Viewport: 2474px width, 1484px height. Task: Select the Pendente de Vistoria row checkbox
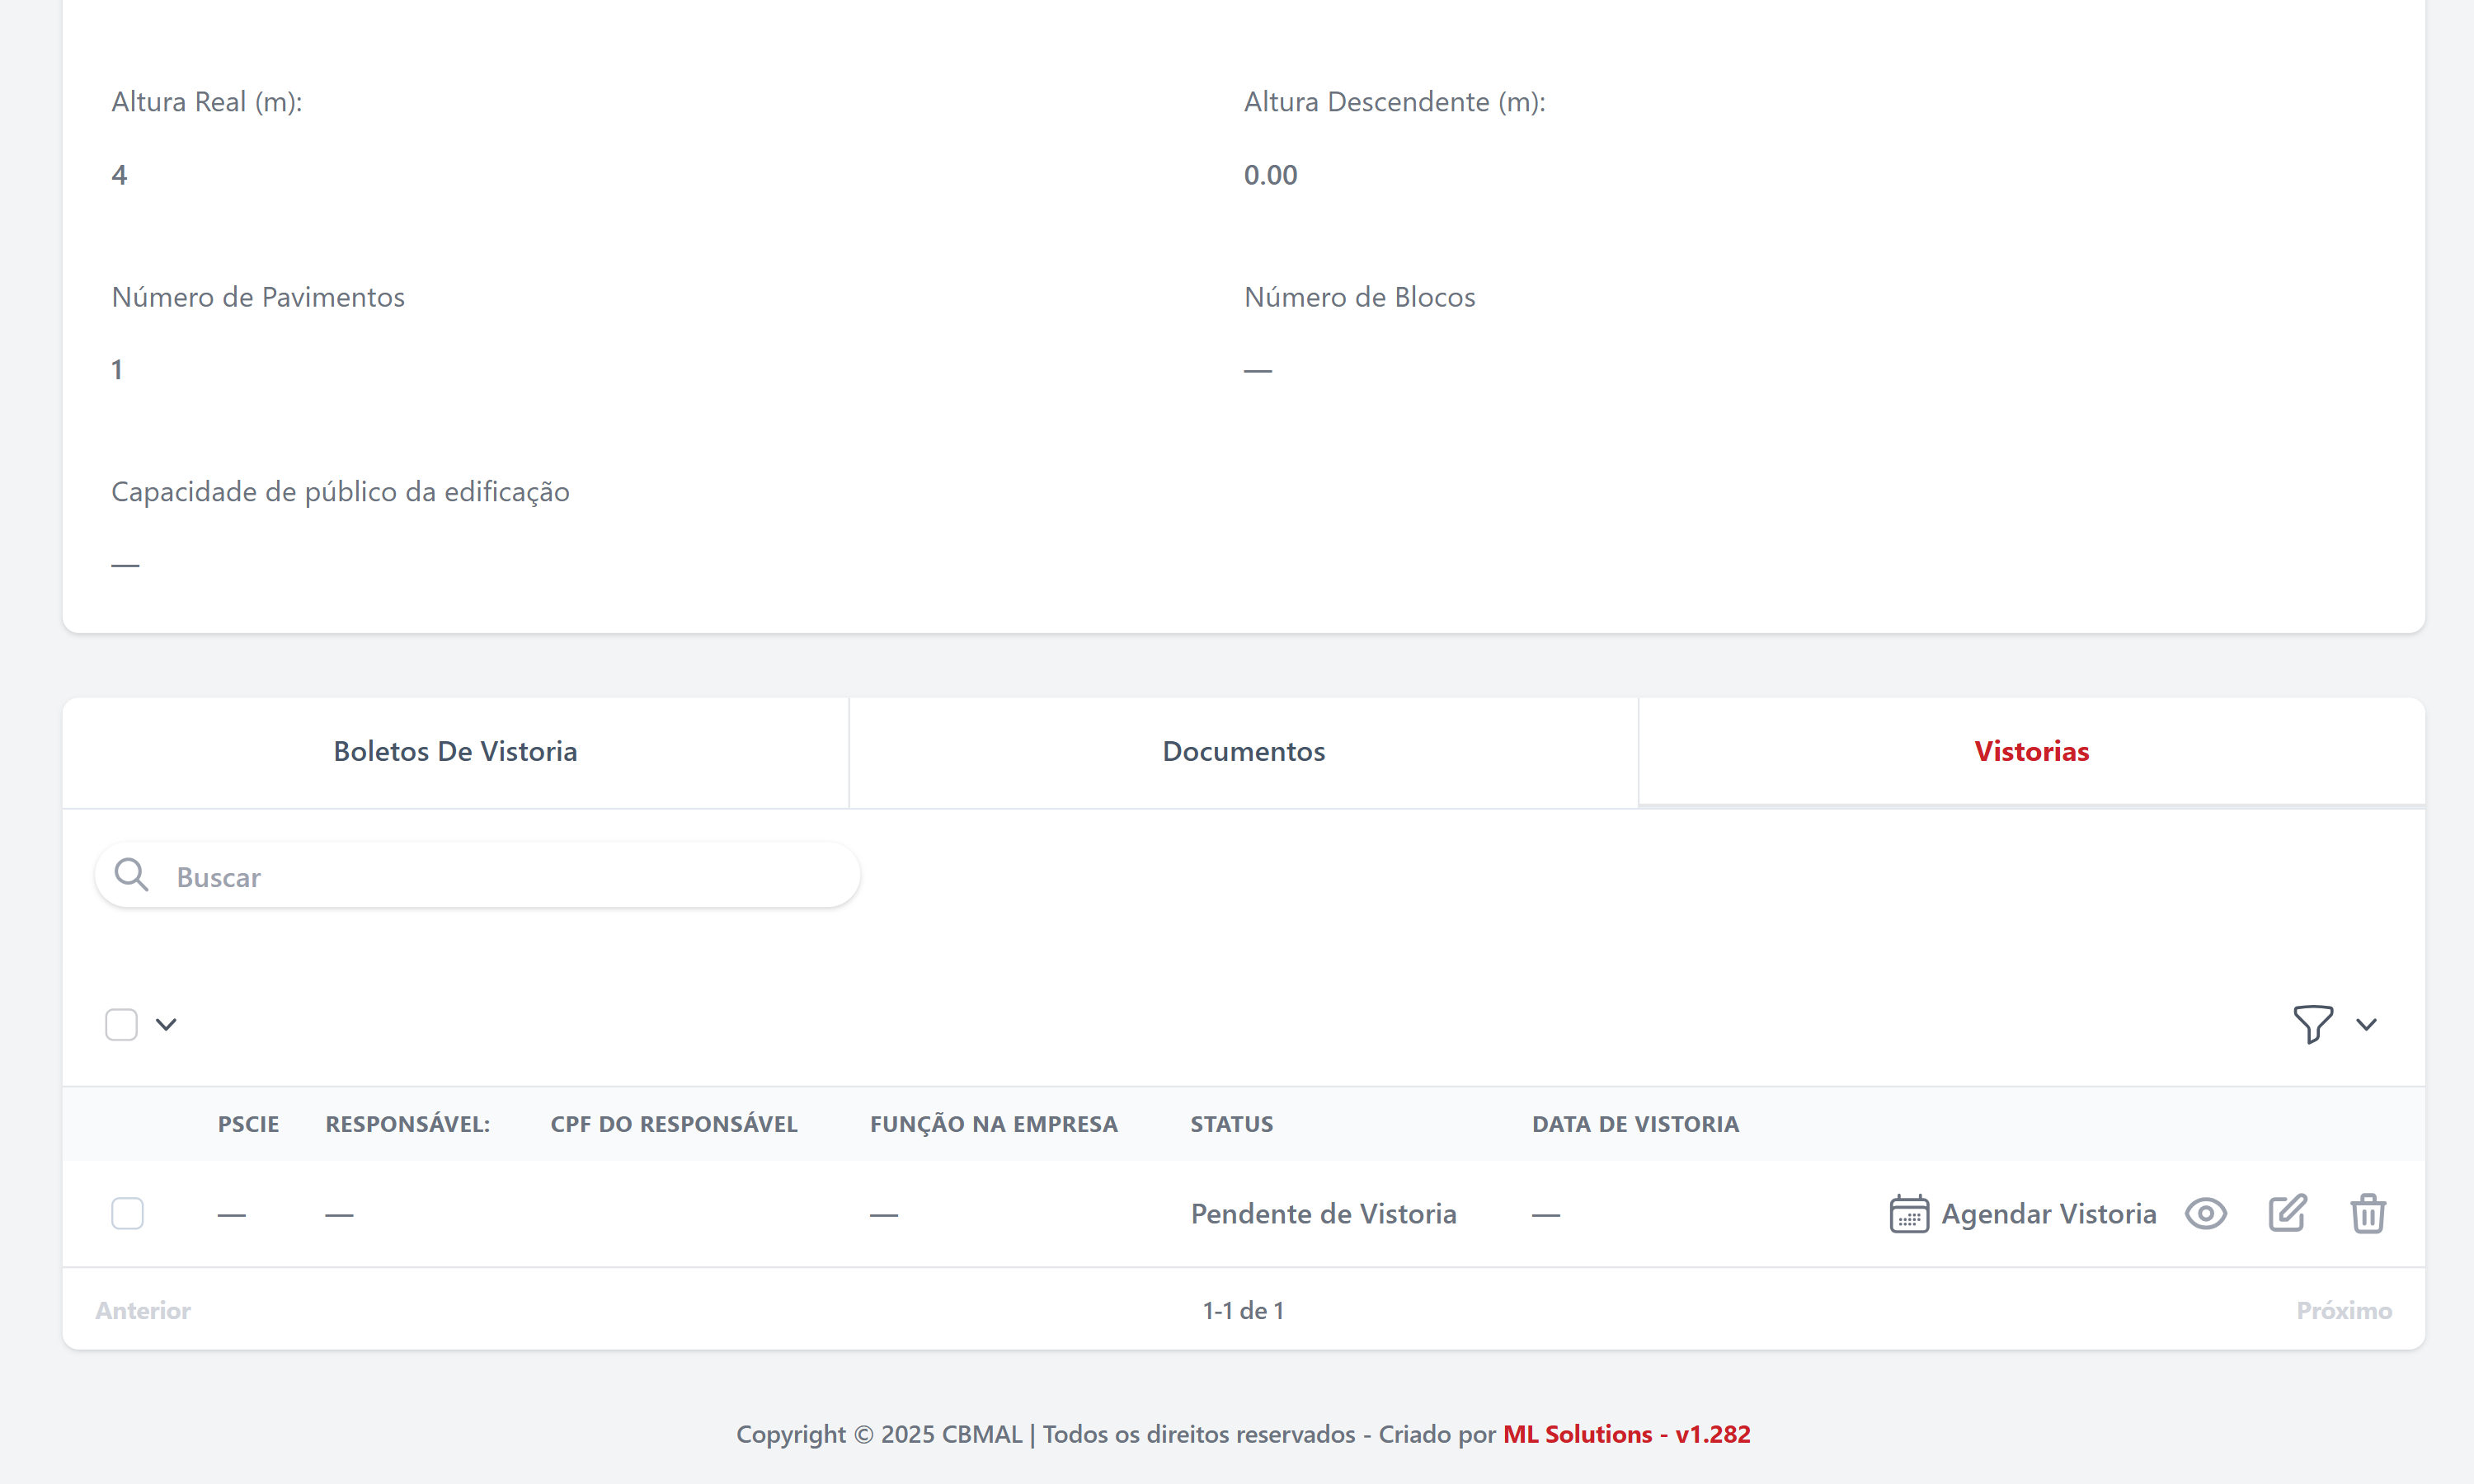pos(127,1214)
